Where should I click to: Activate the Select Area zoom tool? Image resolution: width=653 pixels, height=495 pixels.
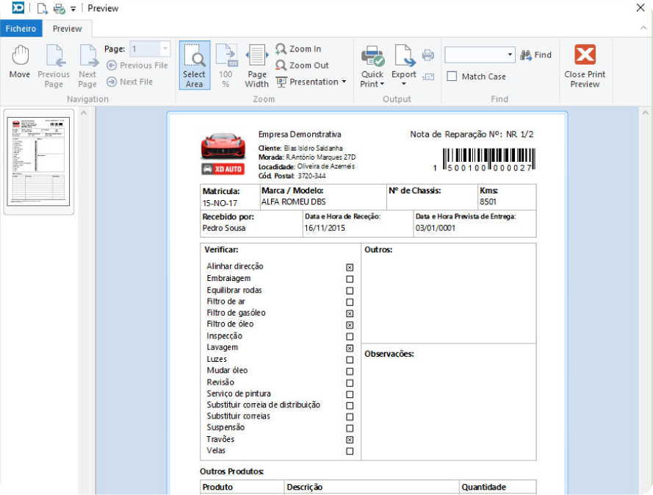pyautogui.click(x=194, y=65)
